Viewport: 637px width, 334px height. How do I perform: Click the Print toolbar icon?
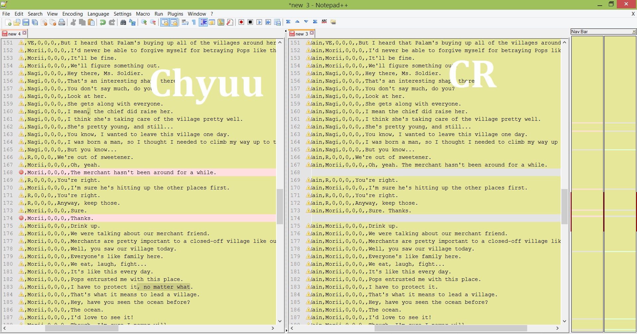pyautogui.click(x=62, y=22)
